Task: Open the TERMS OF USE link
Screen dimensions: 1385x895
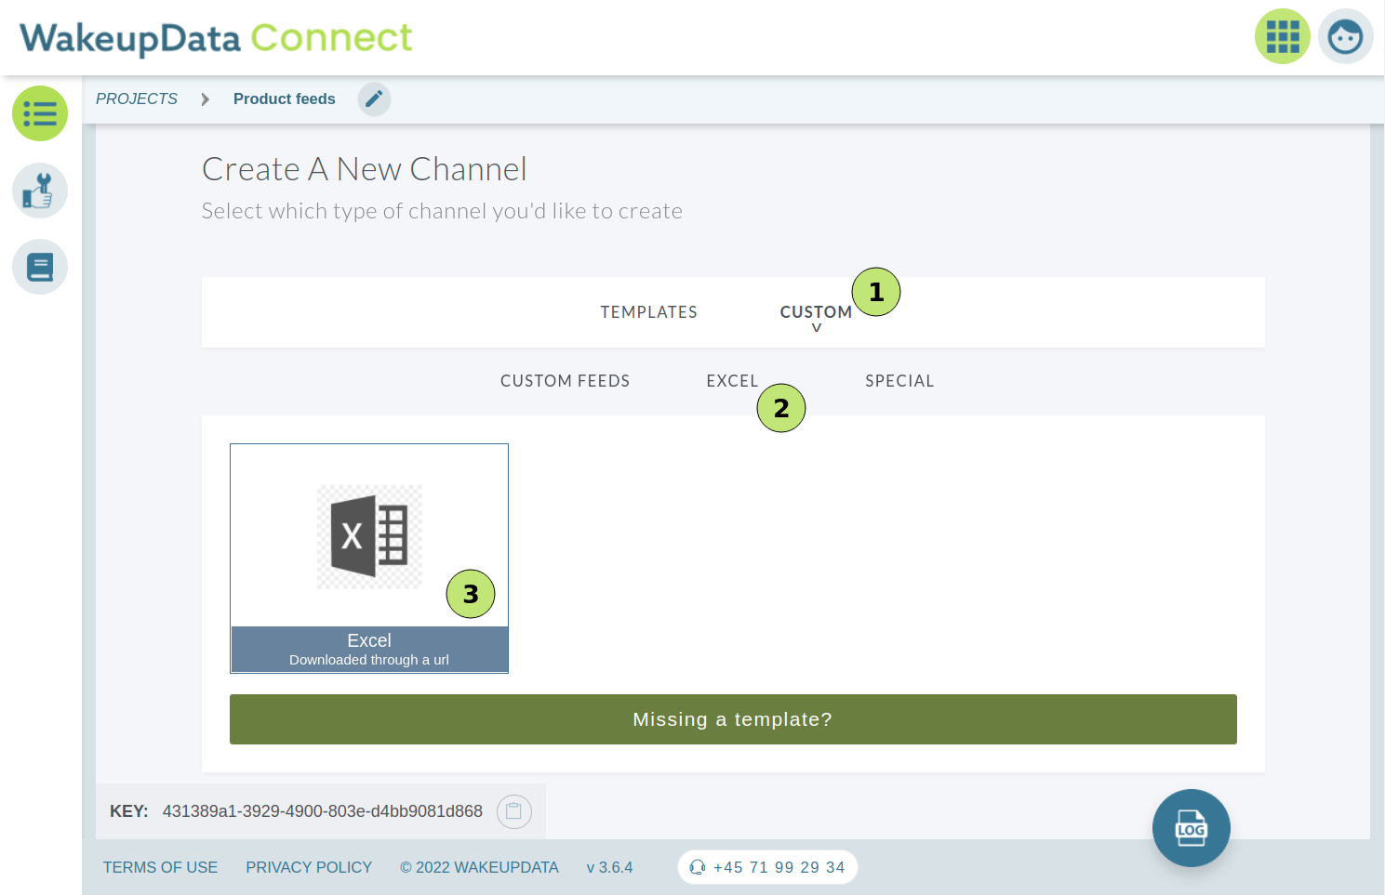Action: click(160, 867)
